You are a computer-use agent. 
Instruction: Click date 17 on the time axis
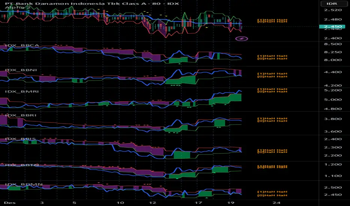[198, 203]
